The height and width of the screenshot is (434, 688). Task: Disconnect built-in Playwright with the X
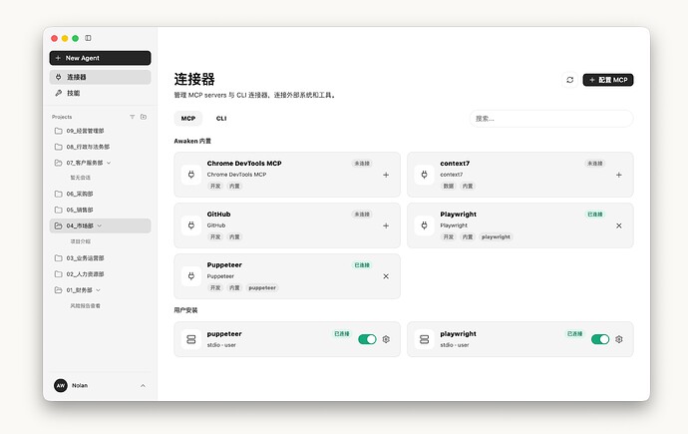618,225
